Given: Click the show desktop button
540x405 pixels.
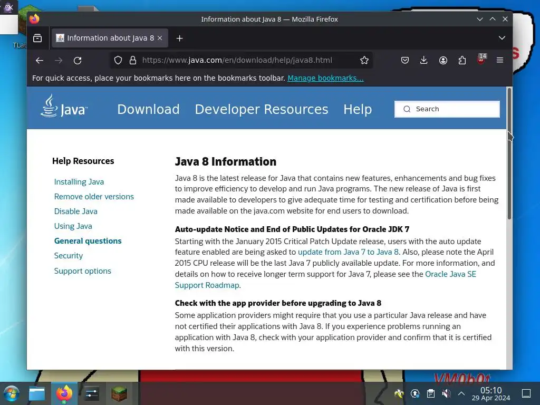Looking at the screenshot, I should click(526, 393).
